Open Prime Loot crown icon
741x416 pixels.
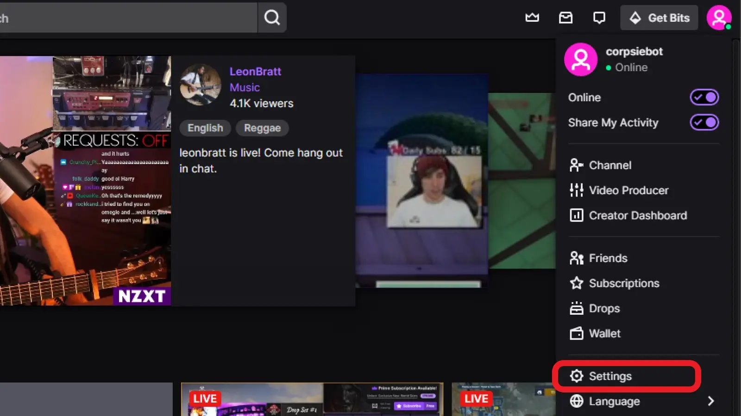pyautogui.click(x=532, y=18)
